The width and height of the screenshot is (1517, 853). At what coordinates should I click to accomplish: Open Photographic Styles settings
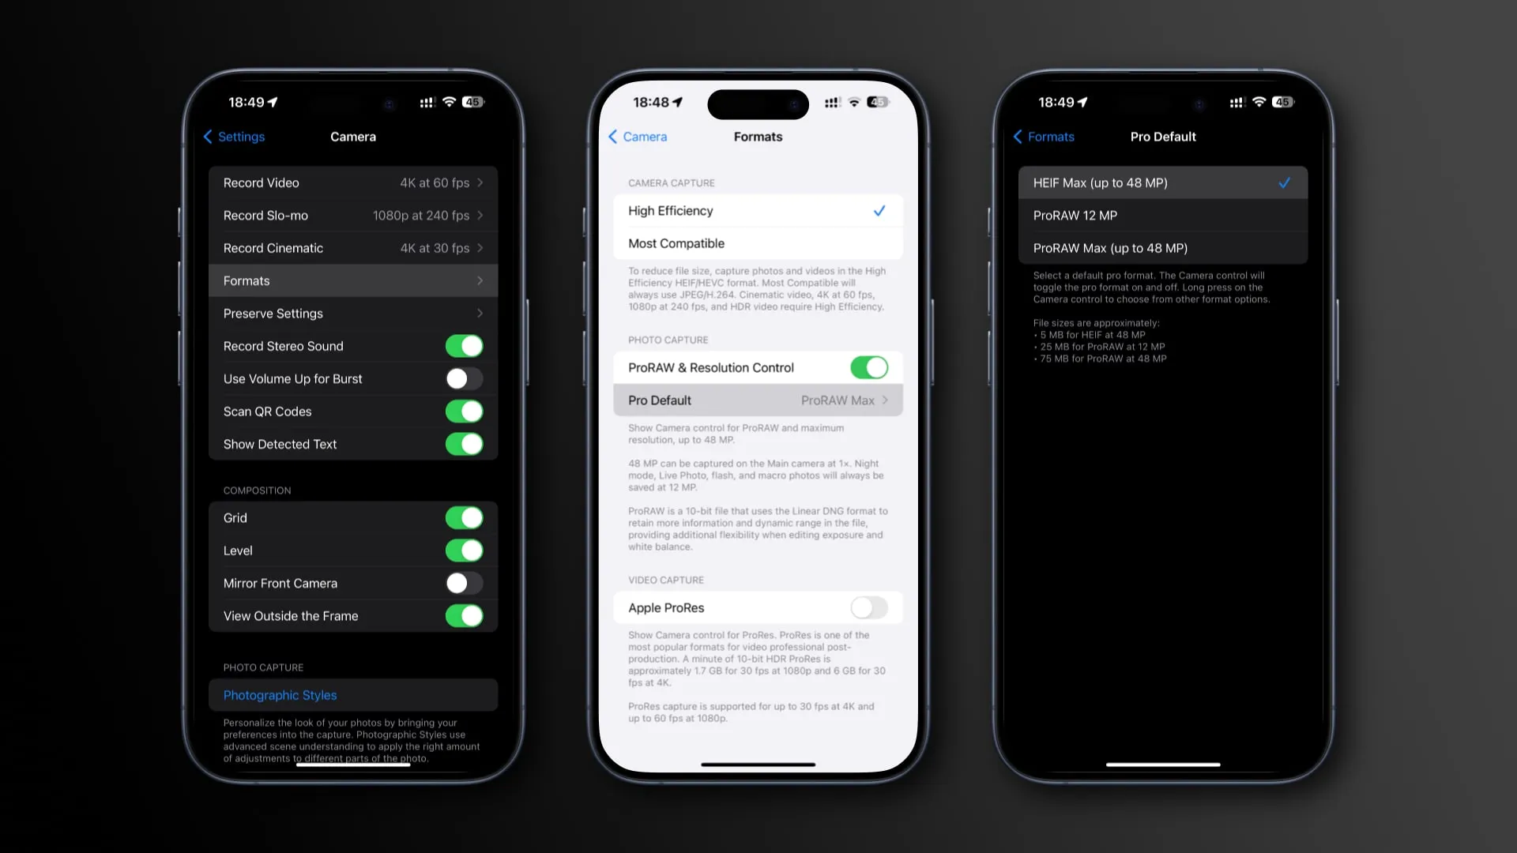pos(279,695)
